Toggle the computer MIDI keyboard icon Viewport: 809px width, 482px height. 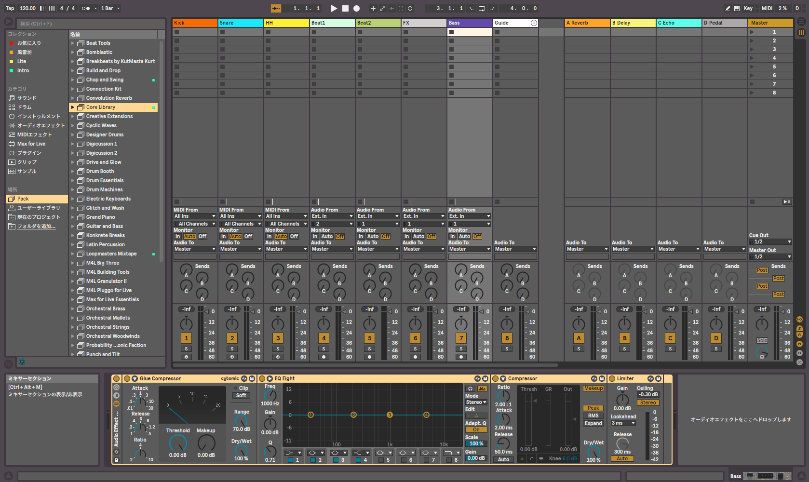737,8
